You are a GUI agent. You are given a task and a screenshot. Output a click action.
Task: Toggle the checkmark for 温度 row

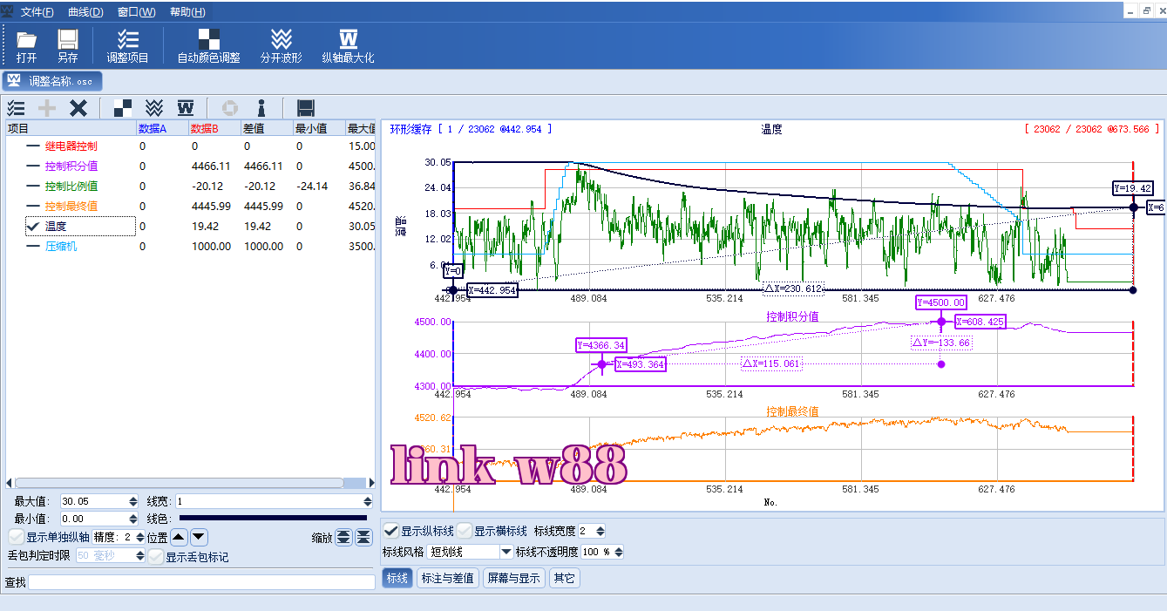pos(33,227)
